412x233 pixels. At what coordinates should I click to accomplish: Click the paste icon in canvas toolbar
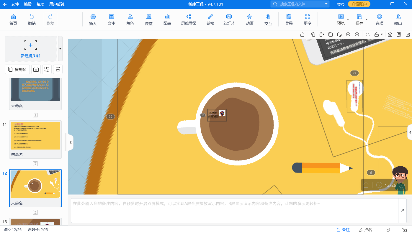(x=339, y=35)
